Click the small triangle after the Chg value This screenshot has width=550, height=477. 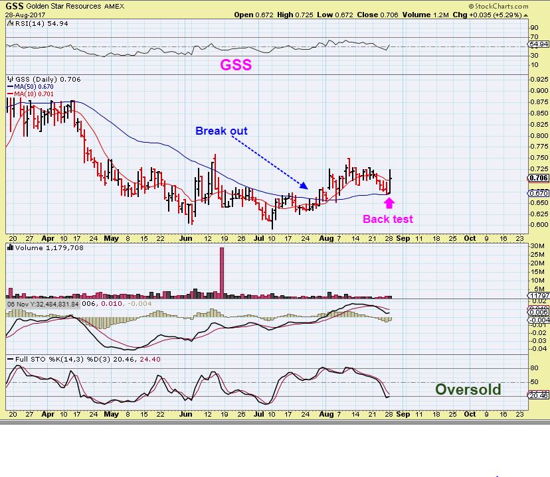[525, 15]
